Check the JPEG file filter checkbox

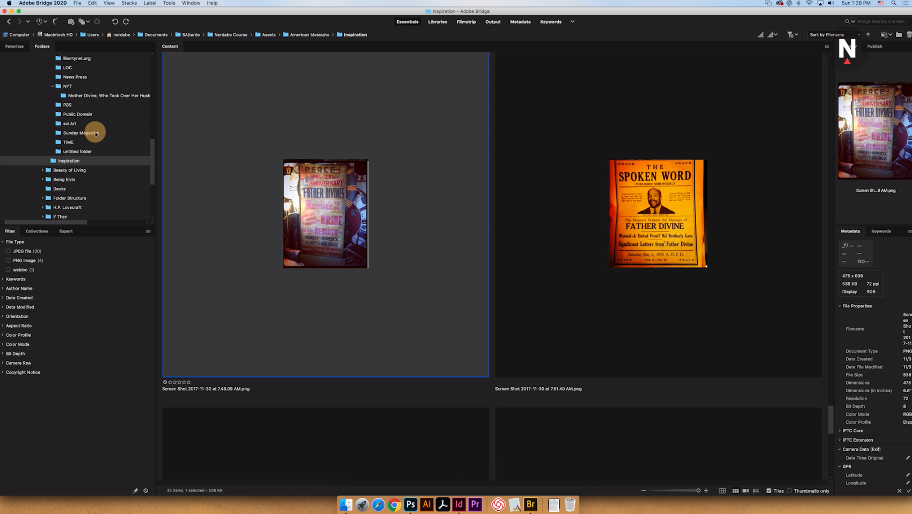(8, 251)
